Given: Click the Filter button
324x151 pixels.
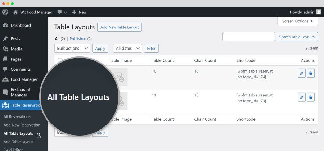Looking at the screenshot, I should click(x=151, y=48).
